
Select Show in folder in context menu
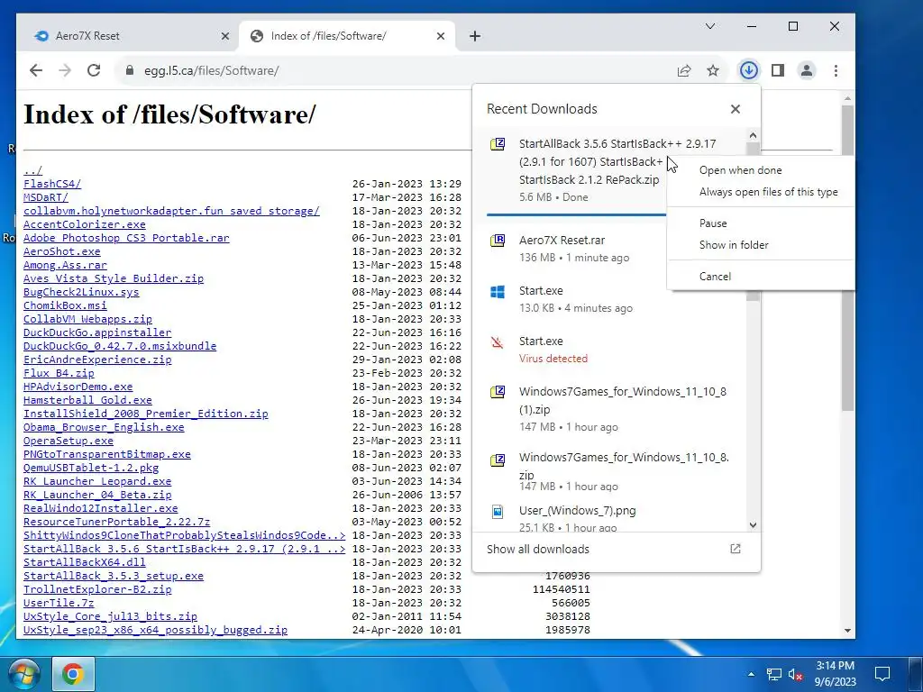coord(734,245)
